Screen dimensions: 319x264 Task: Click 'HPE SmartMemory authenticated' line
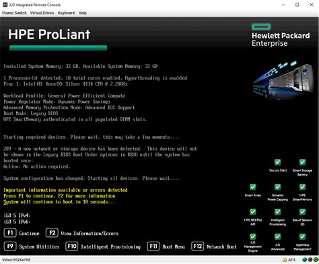click(x=75, y=119)
